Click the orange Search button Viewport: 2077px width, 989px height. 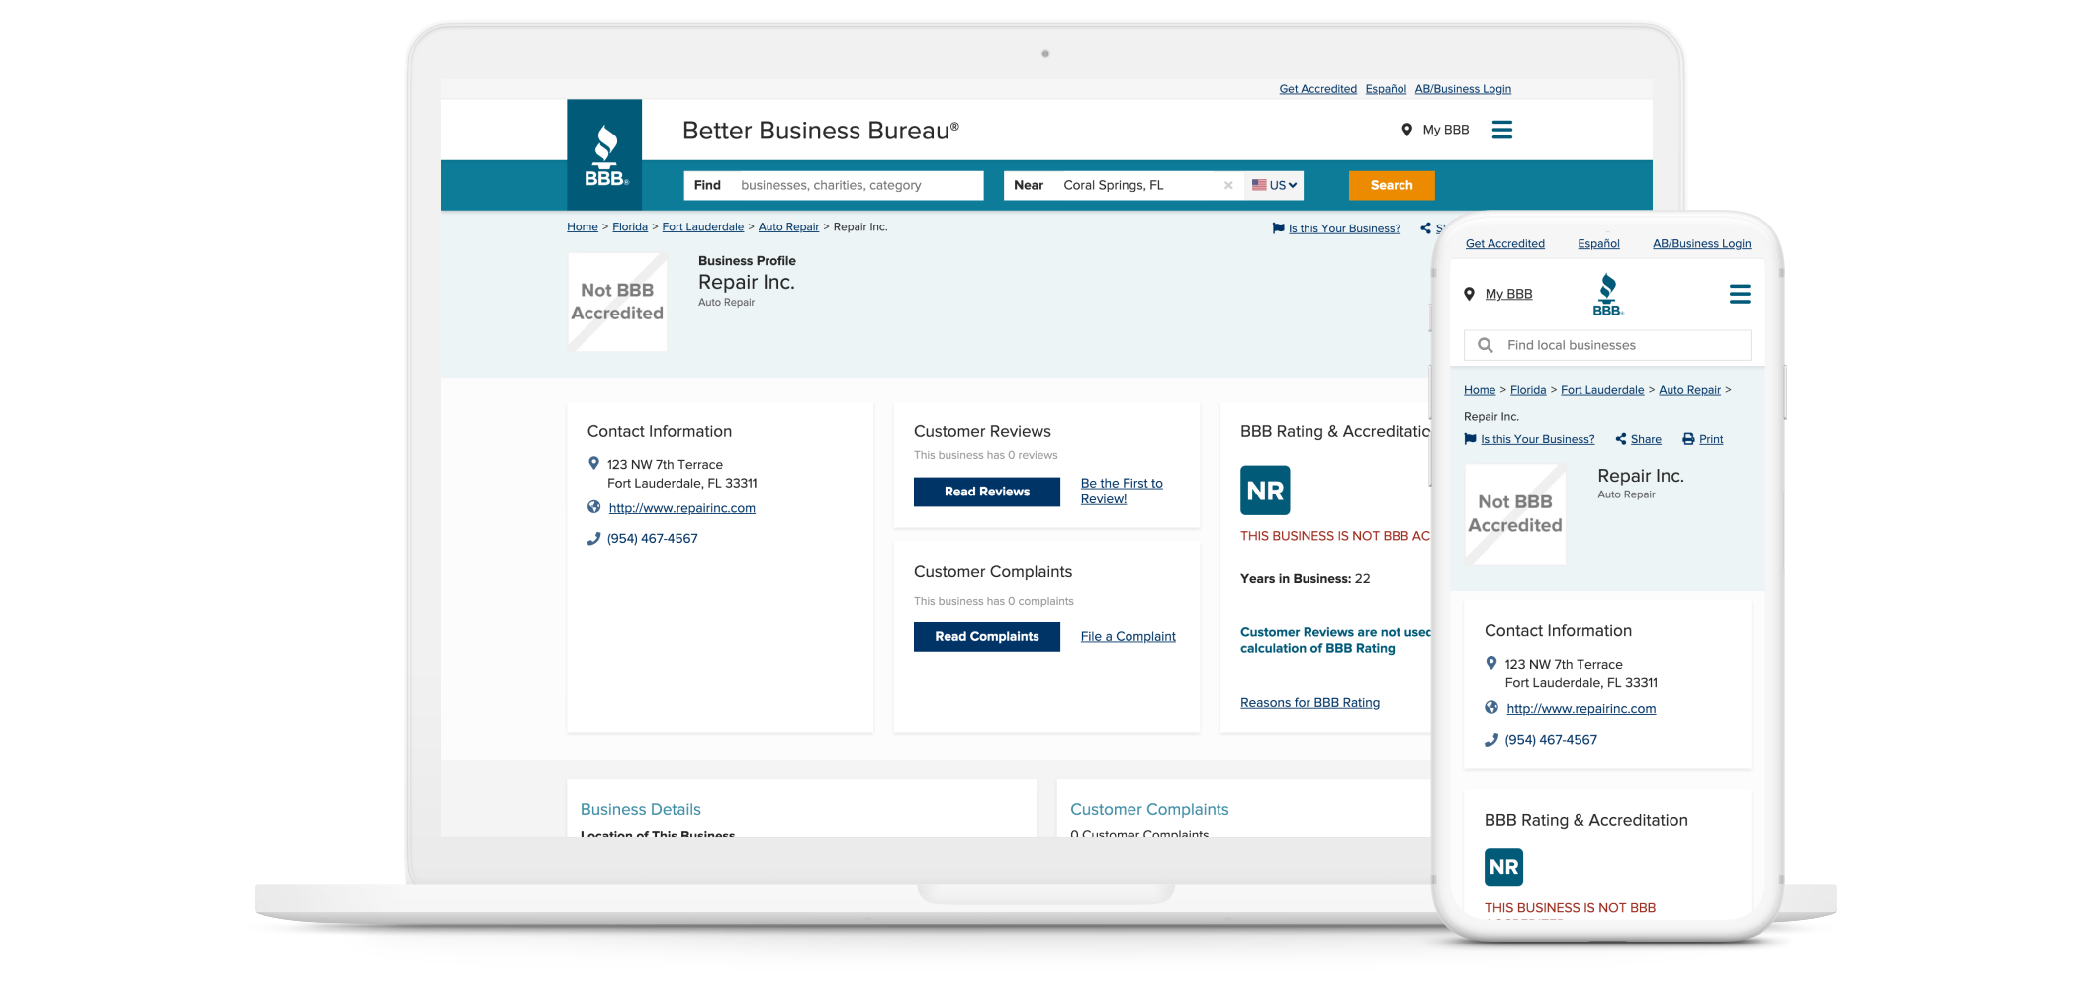(1392, 185)
